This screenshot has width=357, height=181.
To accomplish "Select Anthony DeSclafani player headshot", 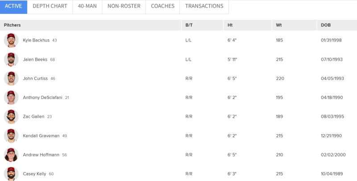I will click(11, 98).
